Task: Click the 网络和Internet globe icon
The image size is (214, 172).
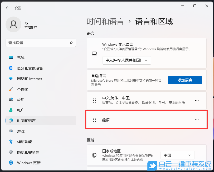Action: 11,79
